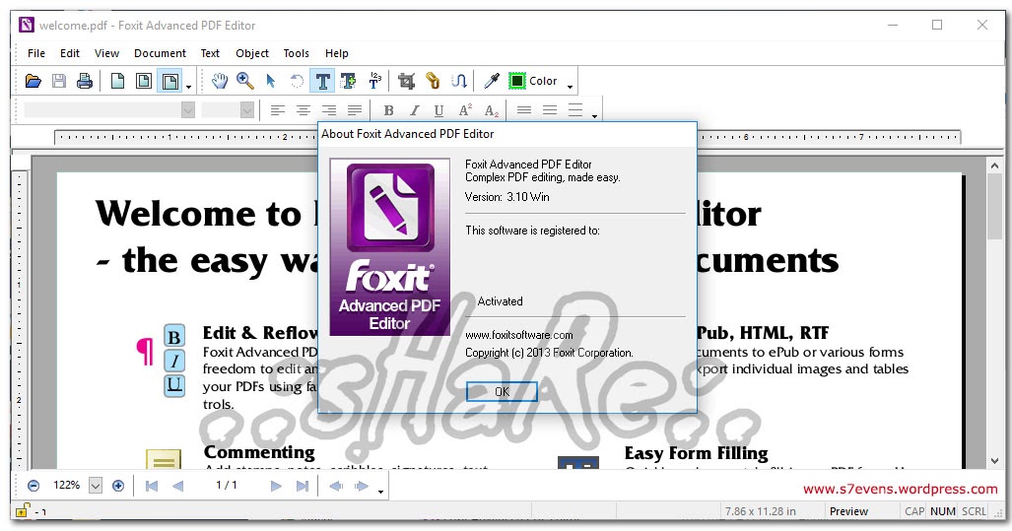Open the Text menu

click(210, 53)
